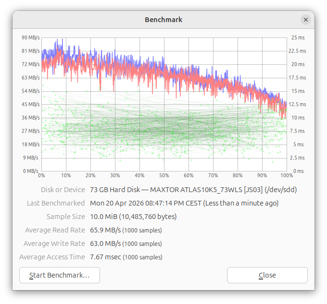Click the 45 MB/s axis label
This screenshot has width=327, height=304.
click(x=31, y=104)
